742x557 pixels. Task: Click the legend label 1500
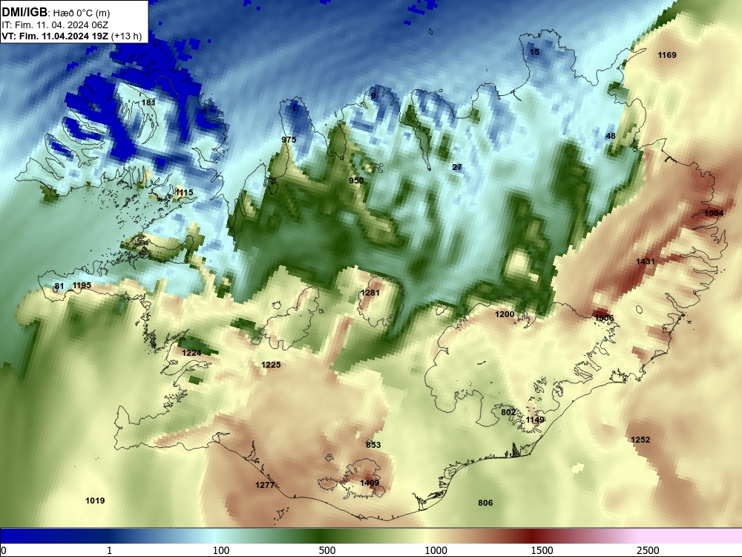point(542,550)
